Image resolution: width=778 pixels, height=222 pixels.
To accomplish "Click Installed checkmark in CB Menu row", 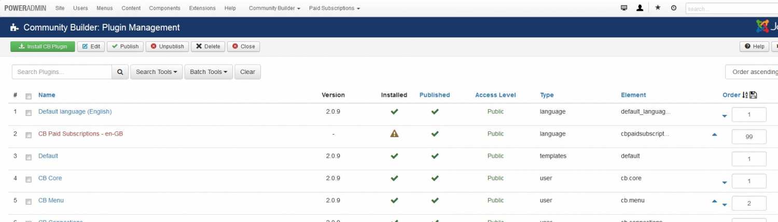I will click(x=394, y=200).
